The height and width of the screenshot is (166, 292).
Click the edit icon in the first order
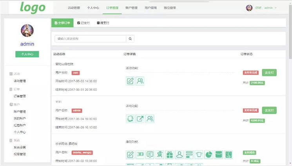tap(130, 81)
